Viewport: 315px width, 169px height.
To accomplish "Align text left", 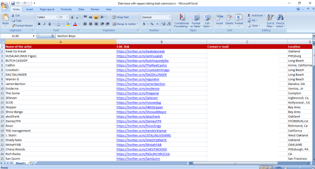I will pos(85,24).
